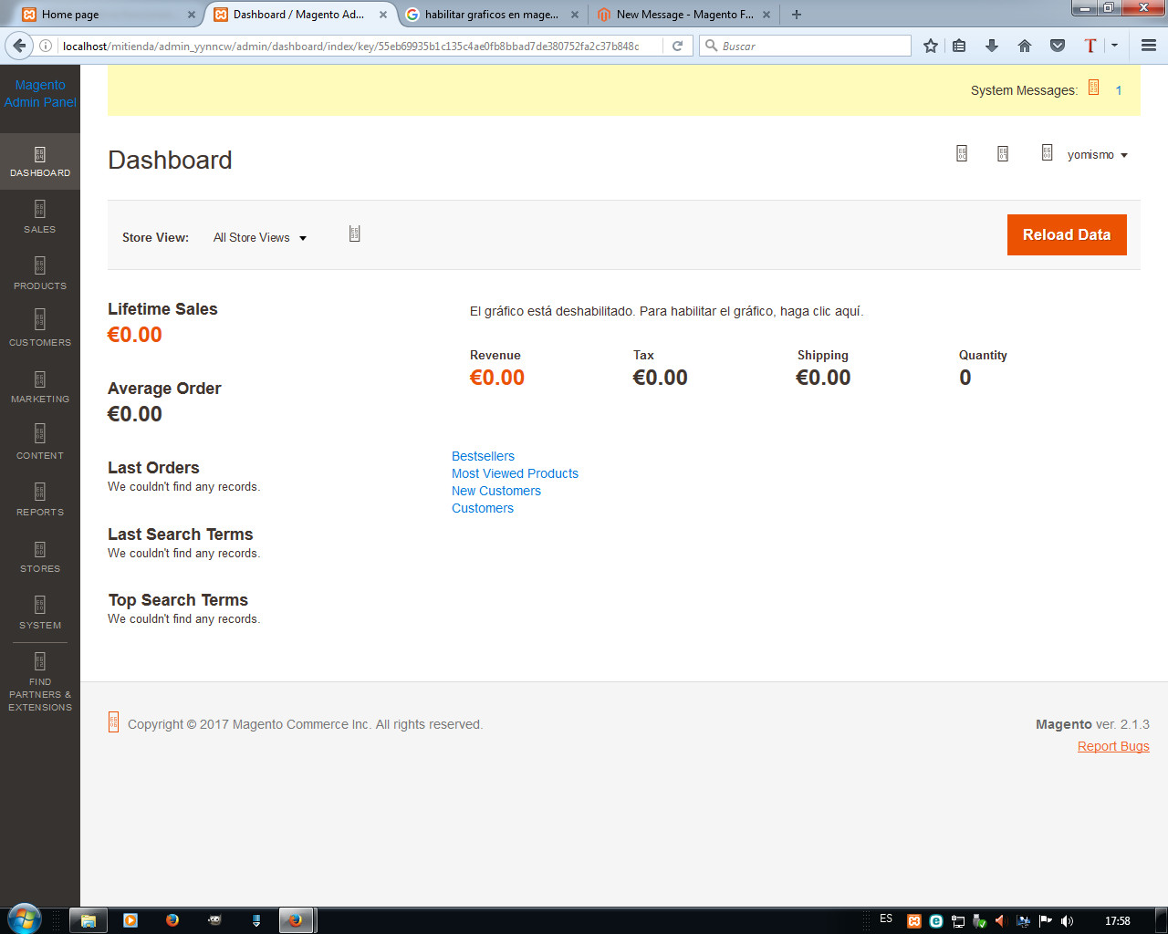Expand the All Store Views dropdown
The image size is (1168, 934).
point(260,238)
